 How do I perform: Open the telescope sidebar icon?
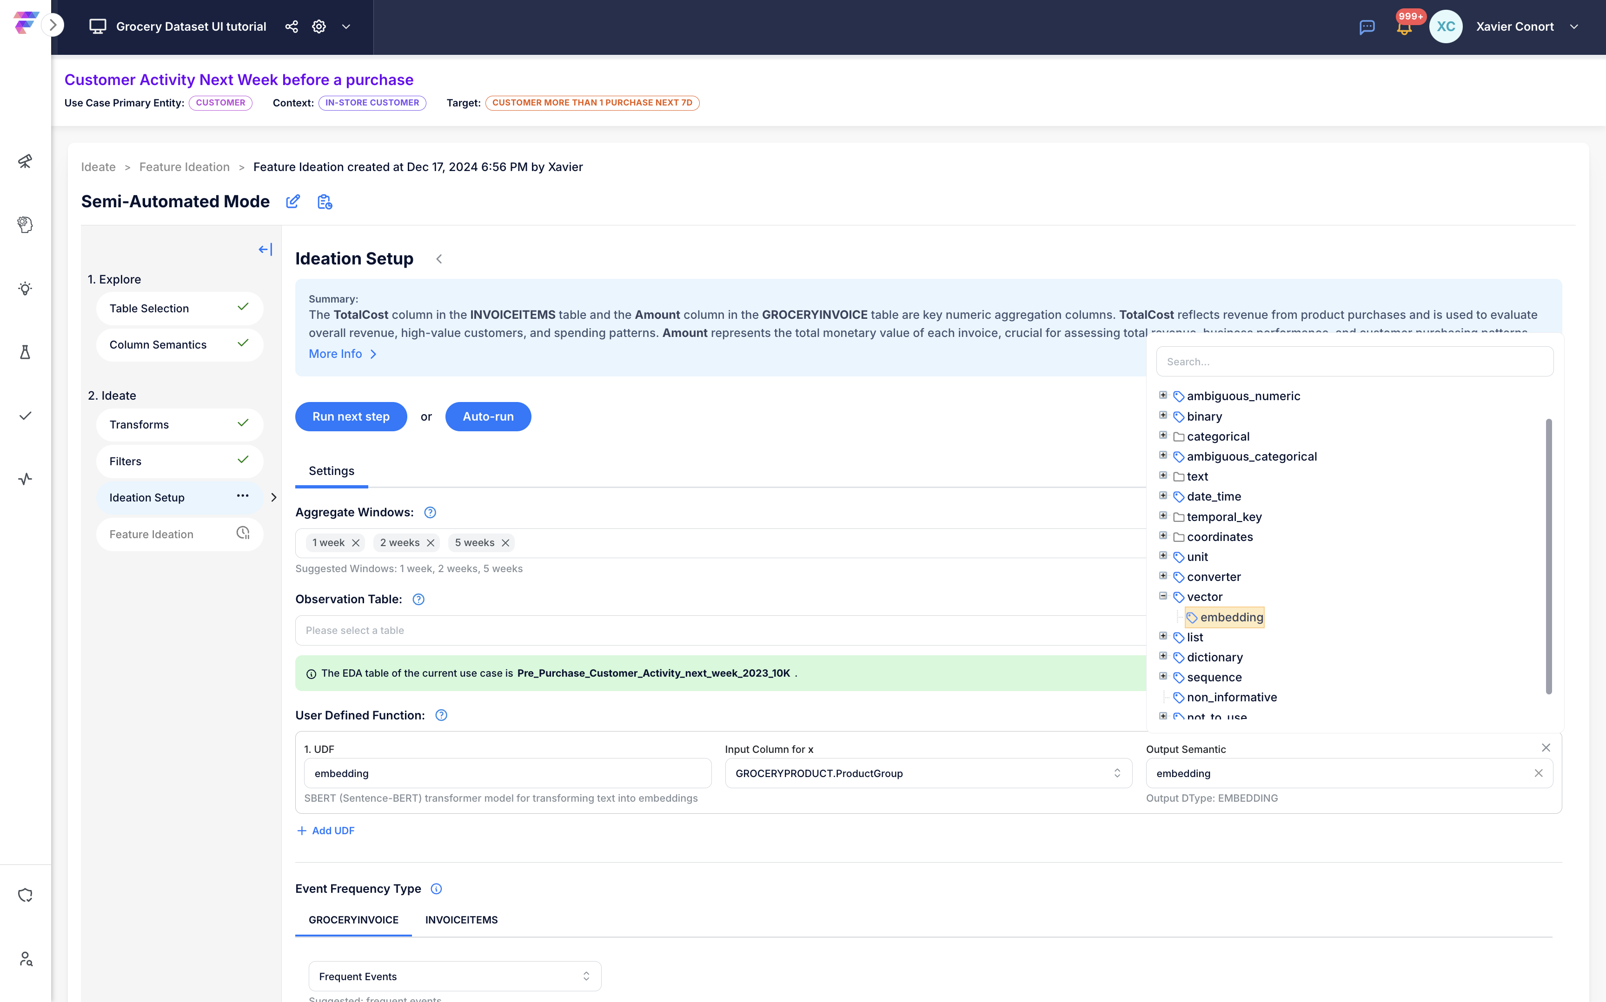tap(25, 161)
